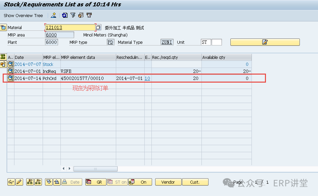Click the Vendor button
The height and width of the screenshot is (196, 318).
(168, 182)
